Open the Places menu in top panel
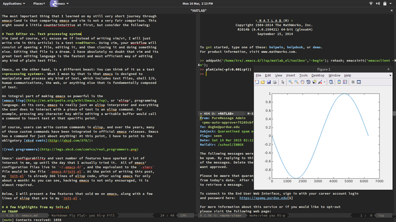The height and width of the screenshot is (222, 396). tap(39, 4)
